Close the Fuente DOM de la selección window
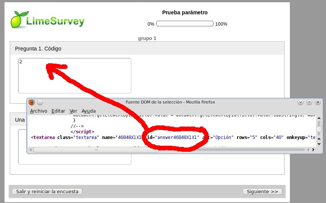The image size is (326, 203). tap(318, 102)
